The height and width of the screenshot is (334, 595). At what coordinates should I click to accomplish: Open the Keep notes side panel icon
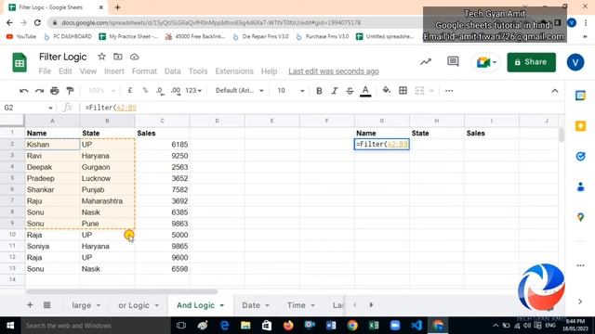click(x=580, y=126)
